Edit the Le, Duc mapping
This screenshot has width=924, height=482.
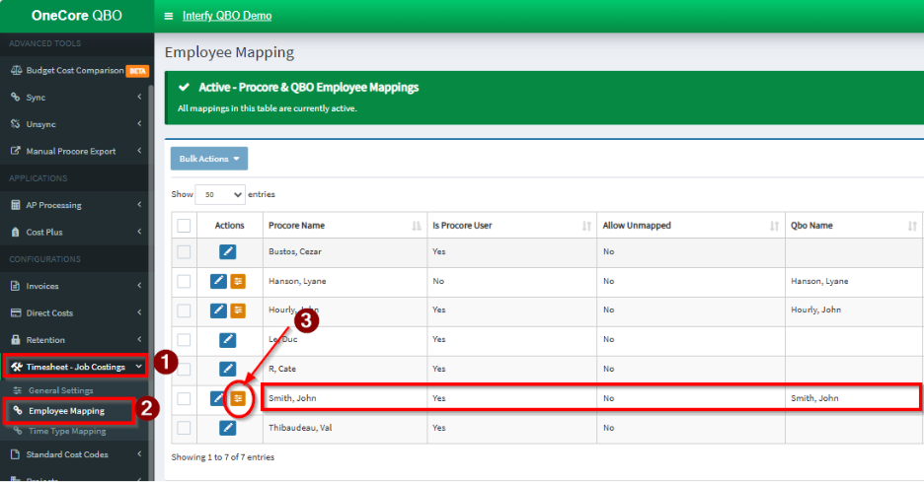(227, 340)
